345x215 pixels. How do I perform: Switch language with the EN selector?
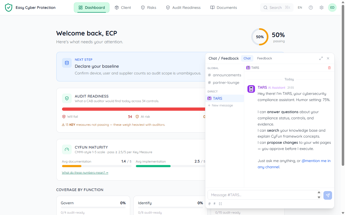300,8
